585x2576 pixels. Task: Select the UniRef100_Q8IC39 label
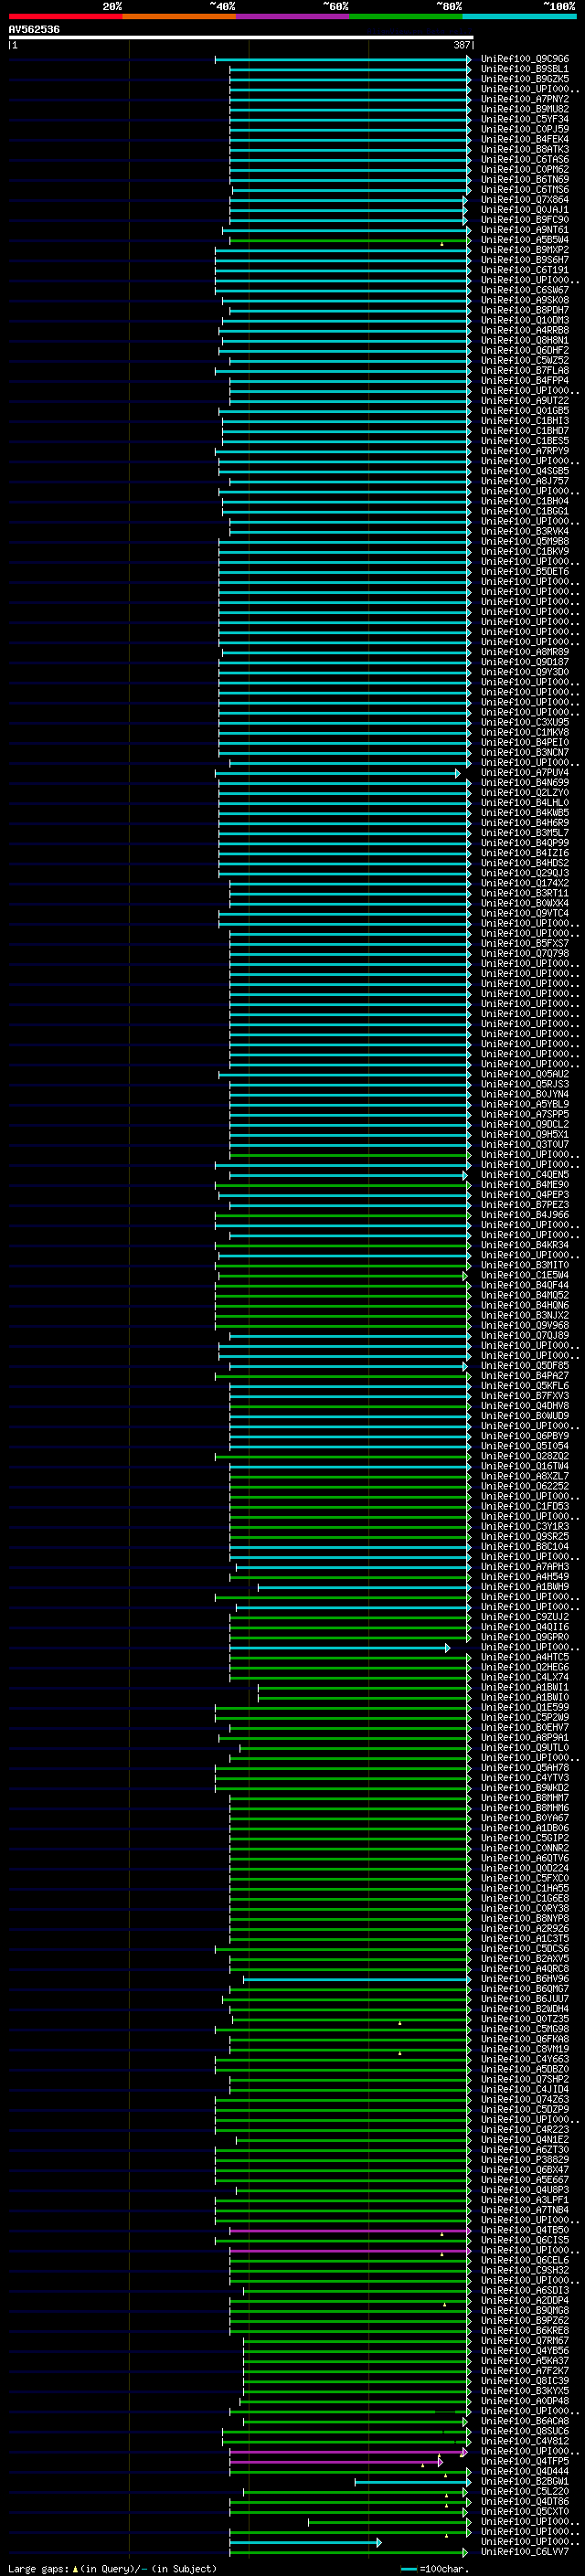[525, 2380]
